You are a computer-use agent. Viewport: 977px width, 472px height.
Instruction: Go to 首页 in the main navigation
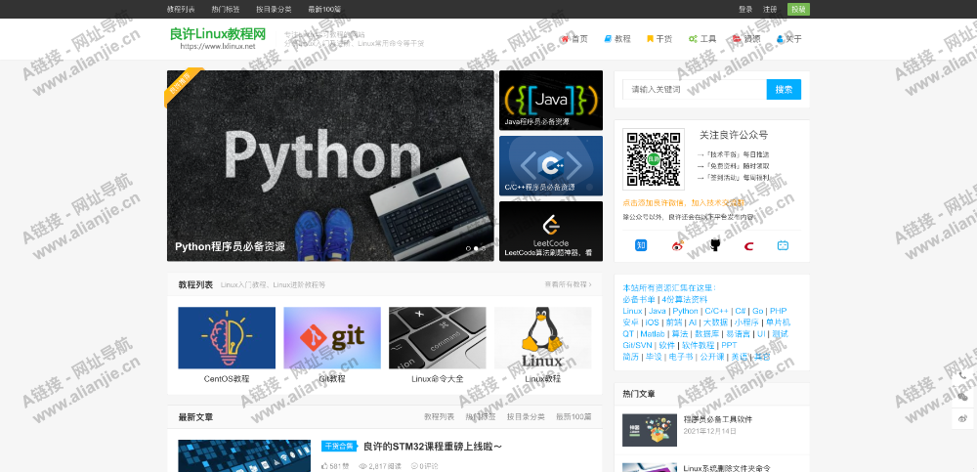(x=574, y=39)
